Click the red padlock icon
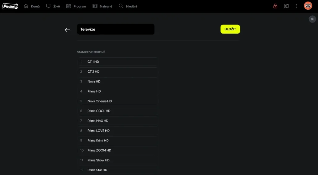The width and height of the screenshot is (318, 175). 275,6
